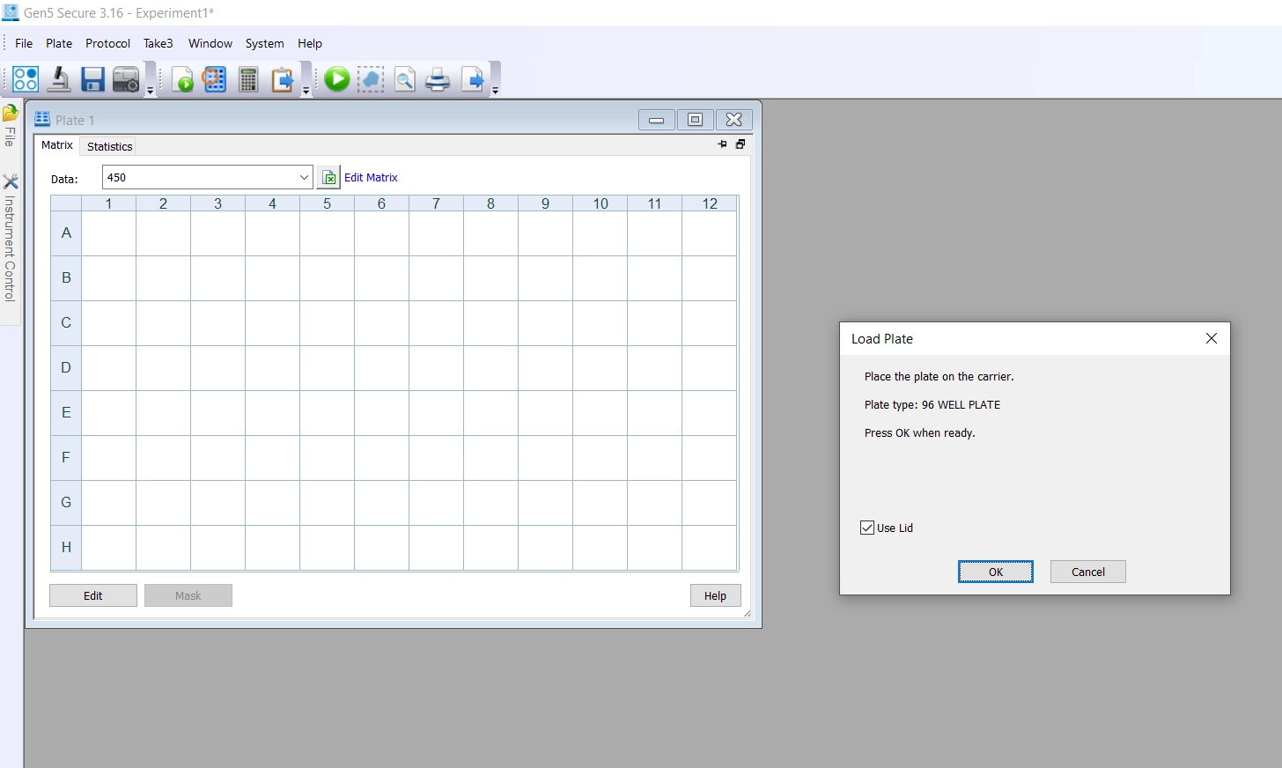This screenshot has height=768, width=1282.
Task: Open the Help menu
Action: (x=310, y=43)
